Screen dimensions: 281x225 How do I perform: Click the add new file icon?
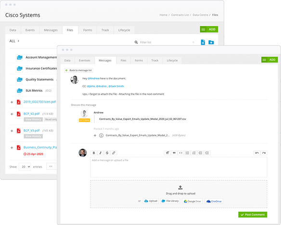click(x=203, y=42)
